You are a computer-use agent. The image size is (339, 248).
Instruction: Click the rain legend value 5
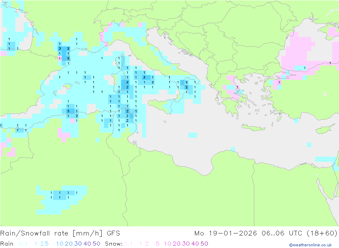46,244
